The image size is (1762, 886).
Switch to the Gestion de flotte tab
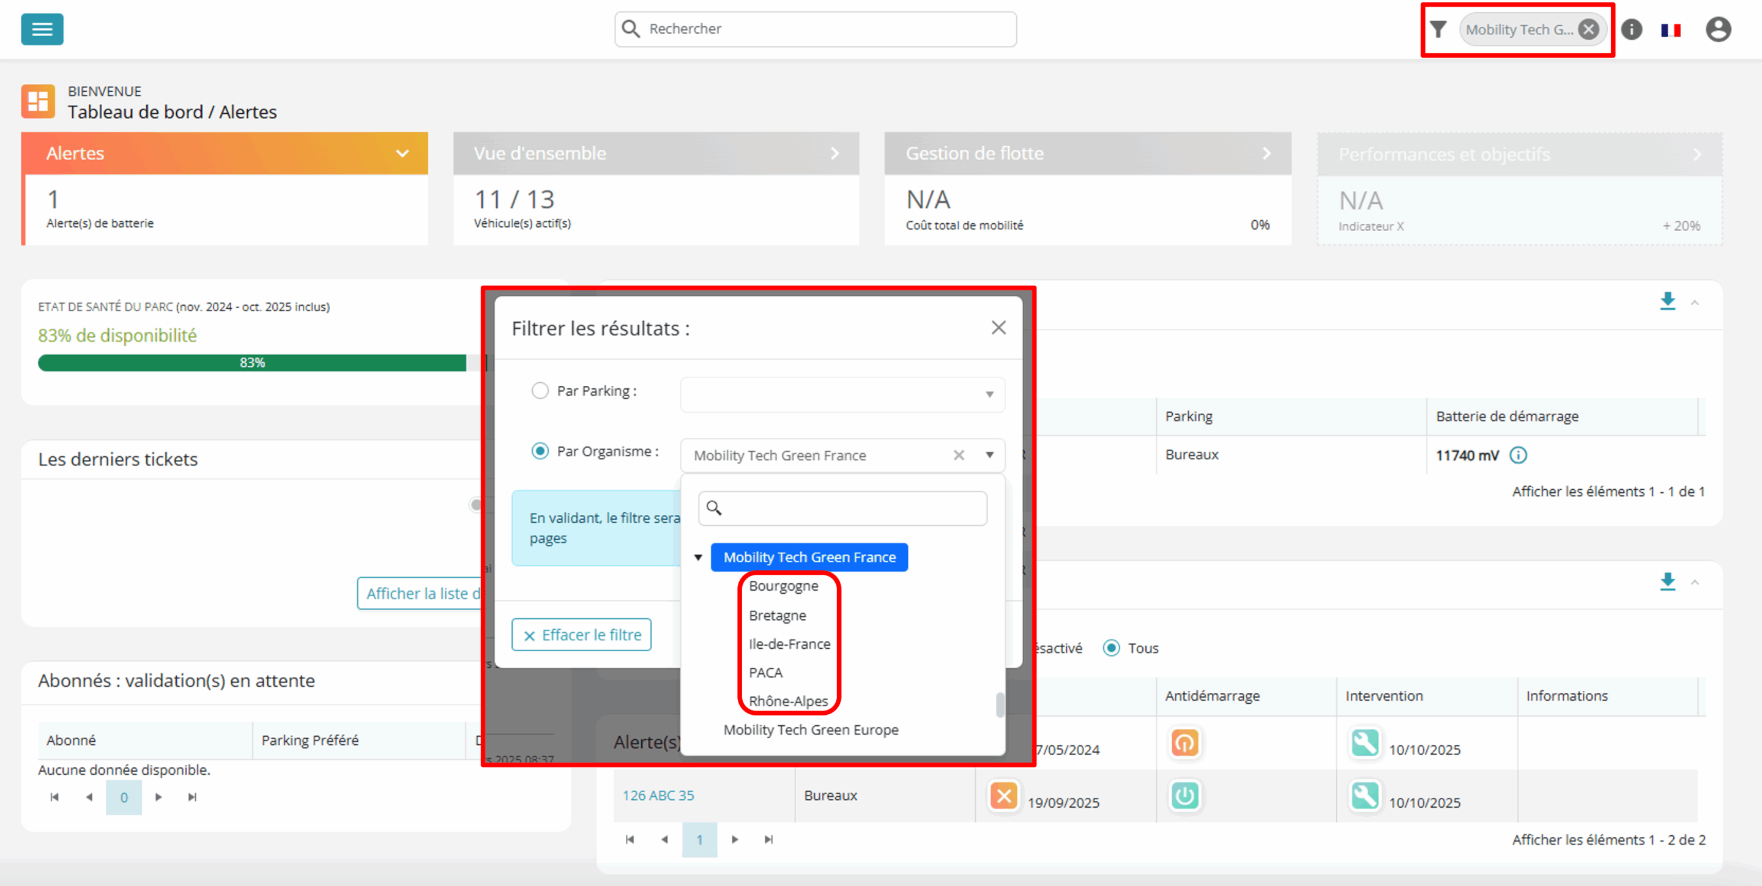tap(1088, 153)
